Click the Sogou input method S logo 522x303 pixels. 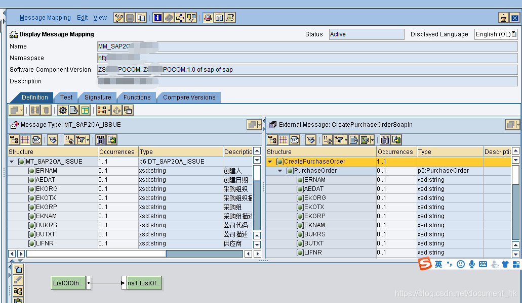tap(425, 264)
